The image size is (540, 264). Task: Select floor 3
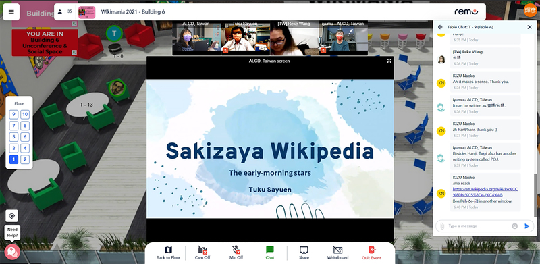point(13,148)
